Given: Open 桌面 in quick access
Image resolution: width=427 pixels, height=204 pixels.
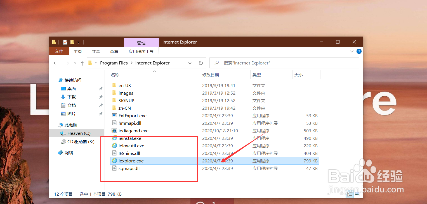Looking at the screenshot, I should [x=72, y=89].
